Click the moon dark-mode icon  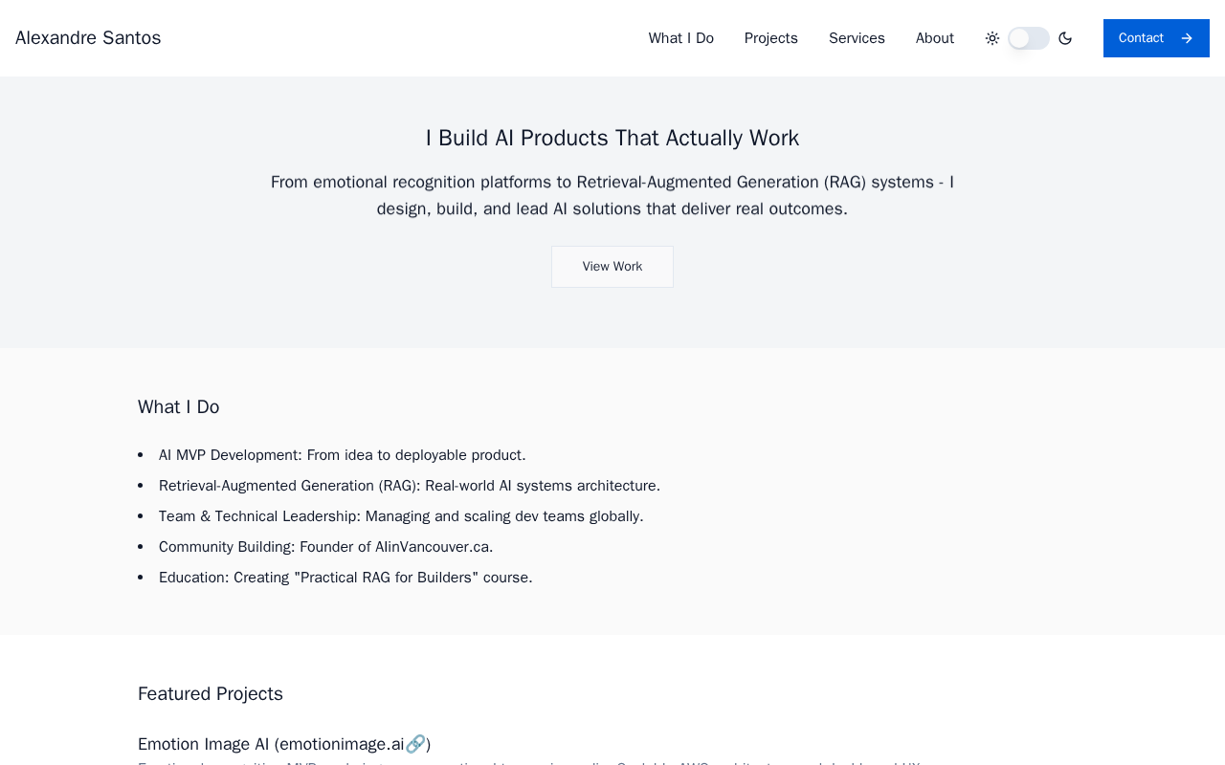pyautogui.click(x=1065, y=38)
